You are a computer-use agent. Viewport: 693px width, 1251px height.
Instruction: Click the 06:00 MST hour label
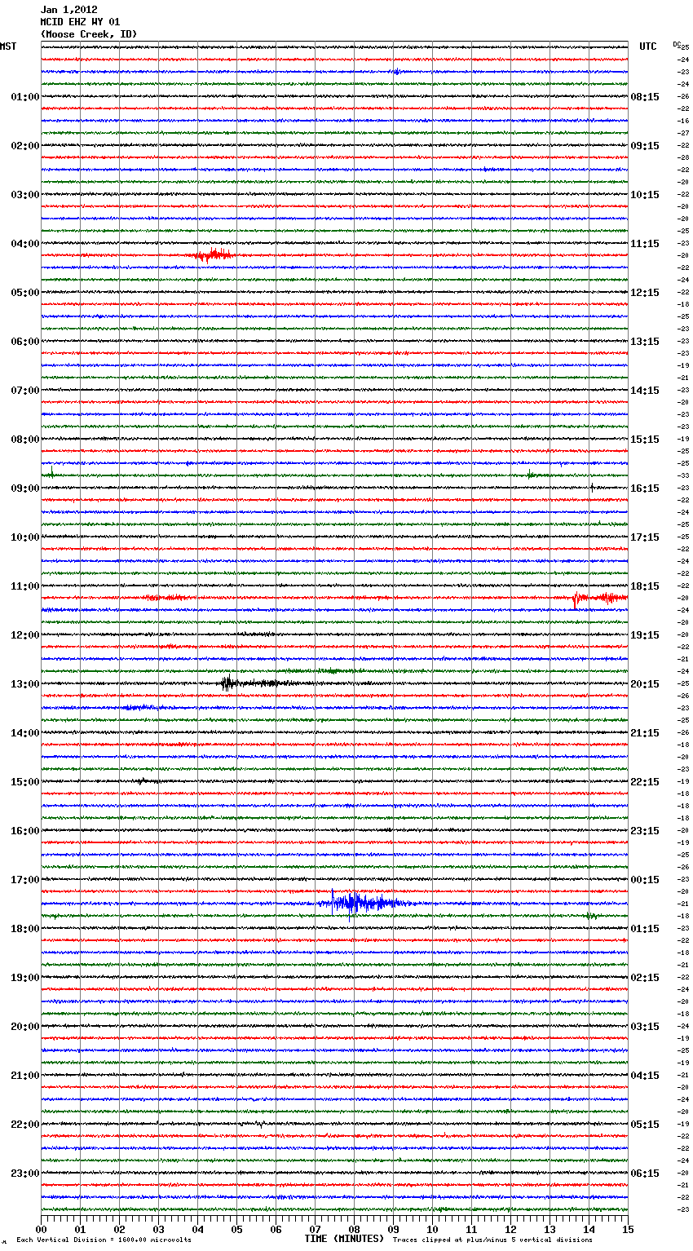(x=25, y=342)
